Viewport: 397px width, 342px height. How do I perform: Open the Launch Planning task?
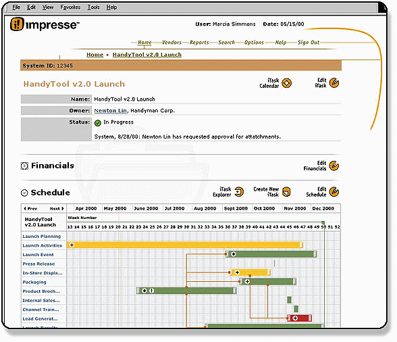[x=42, y=237]
